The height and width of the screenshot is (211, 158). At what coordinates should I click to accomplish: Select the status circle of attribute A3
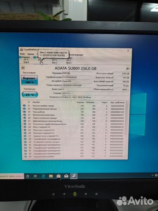point(25,124)
